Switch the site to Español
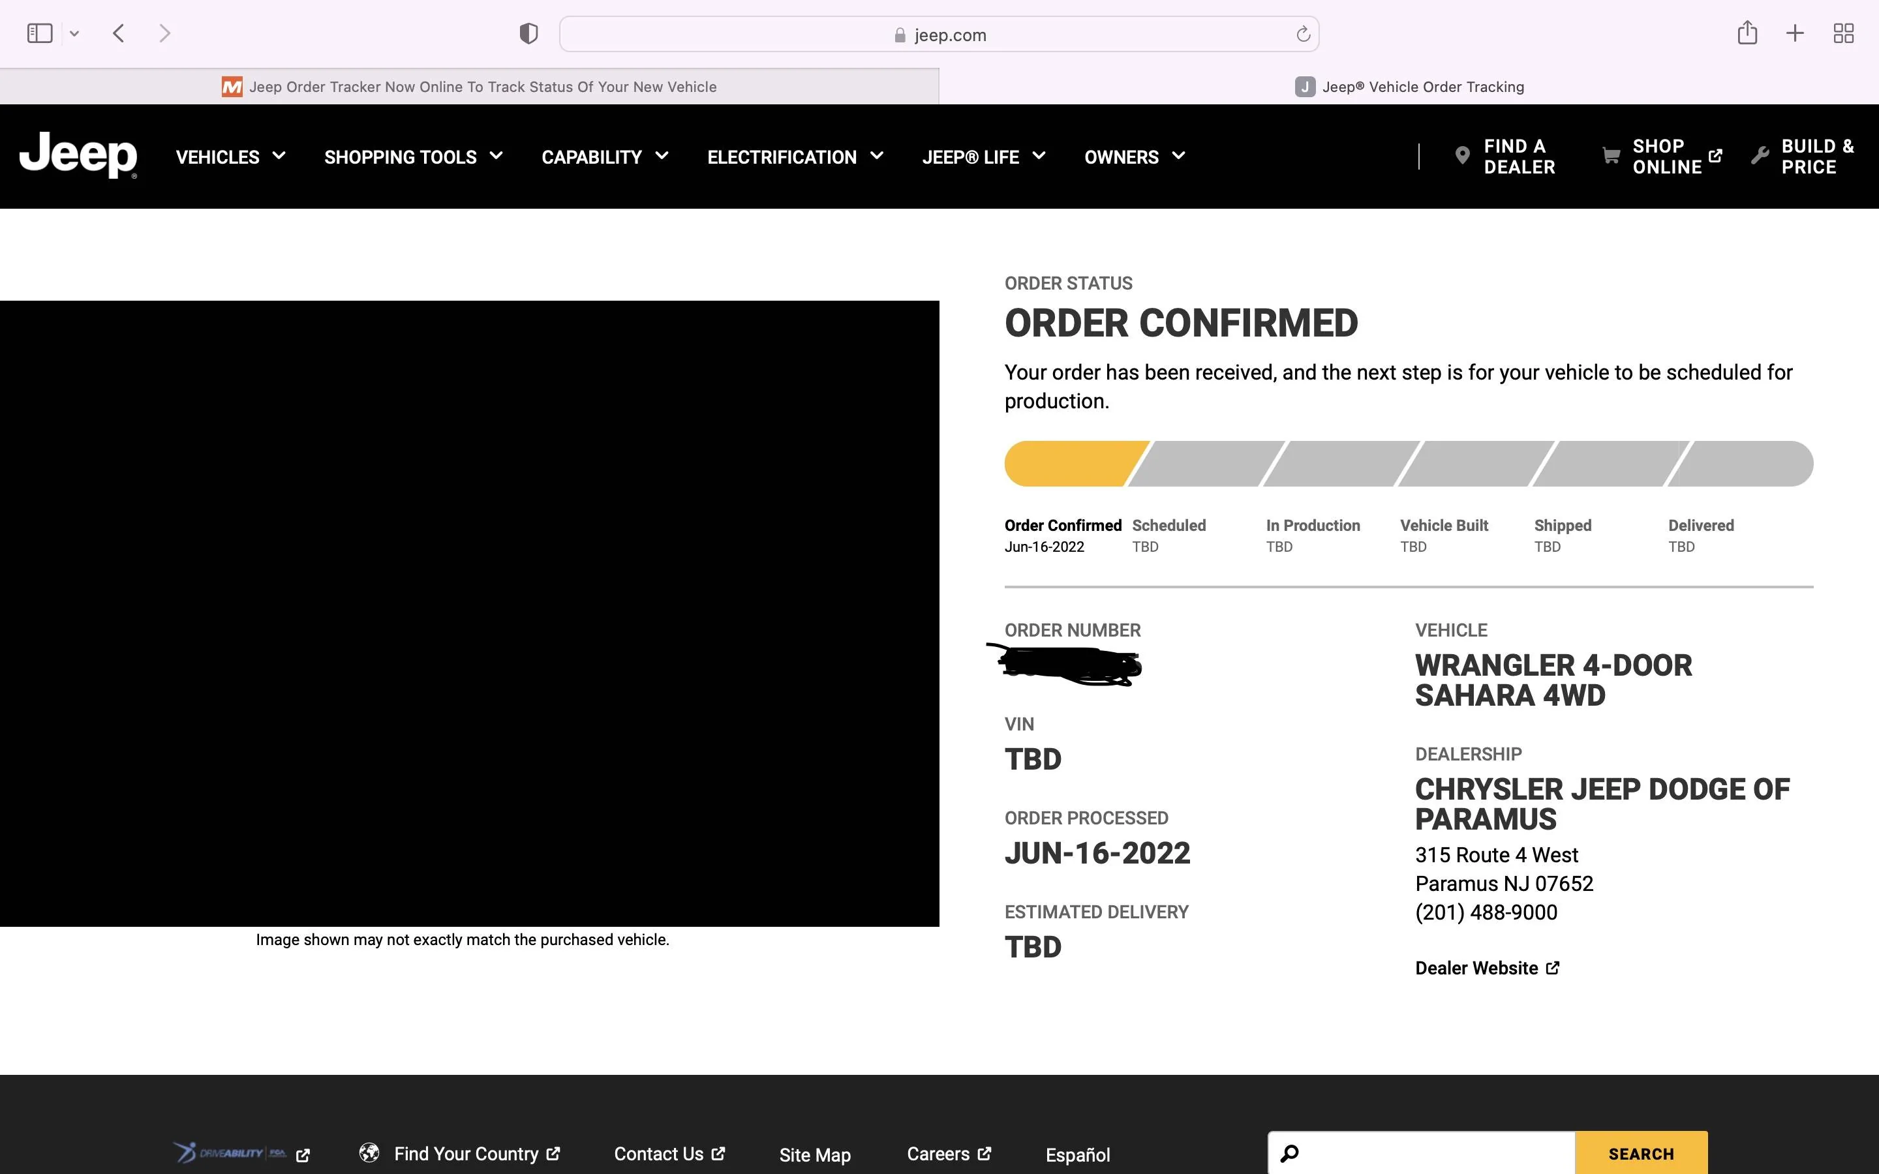This screenshot has height=1174, width=1879. pos(1078,1154)
